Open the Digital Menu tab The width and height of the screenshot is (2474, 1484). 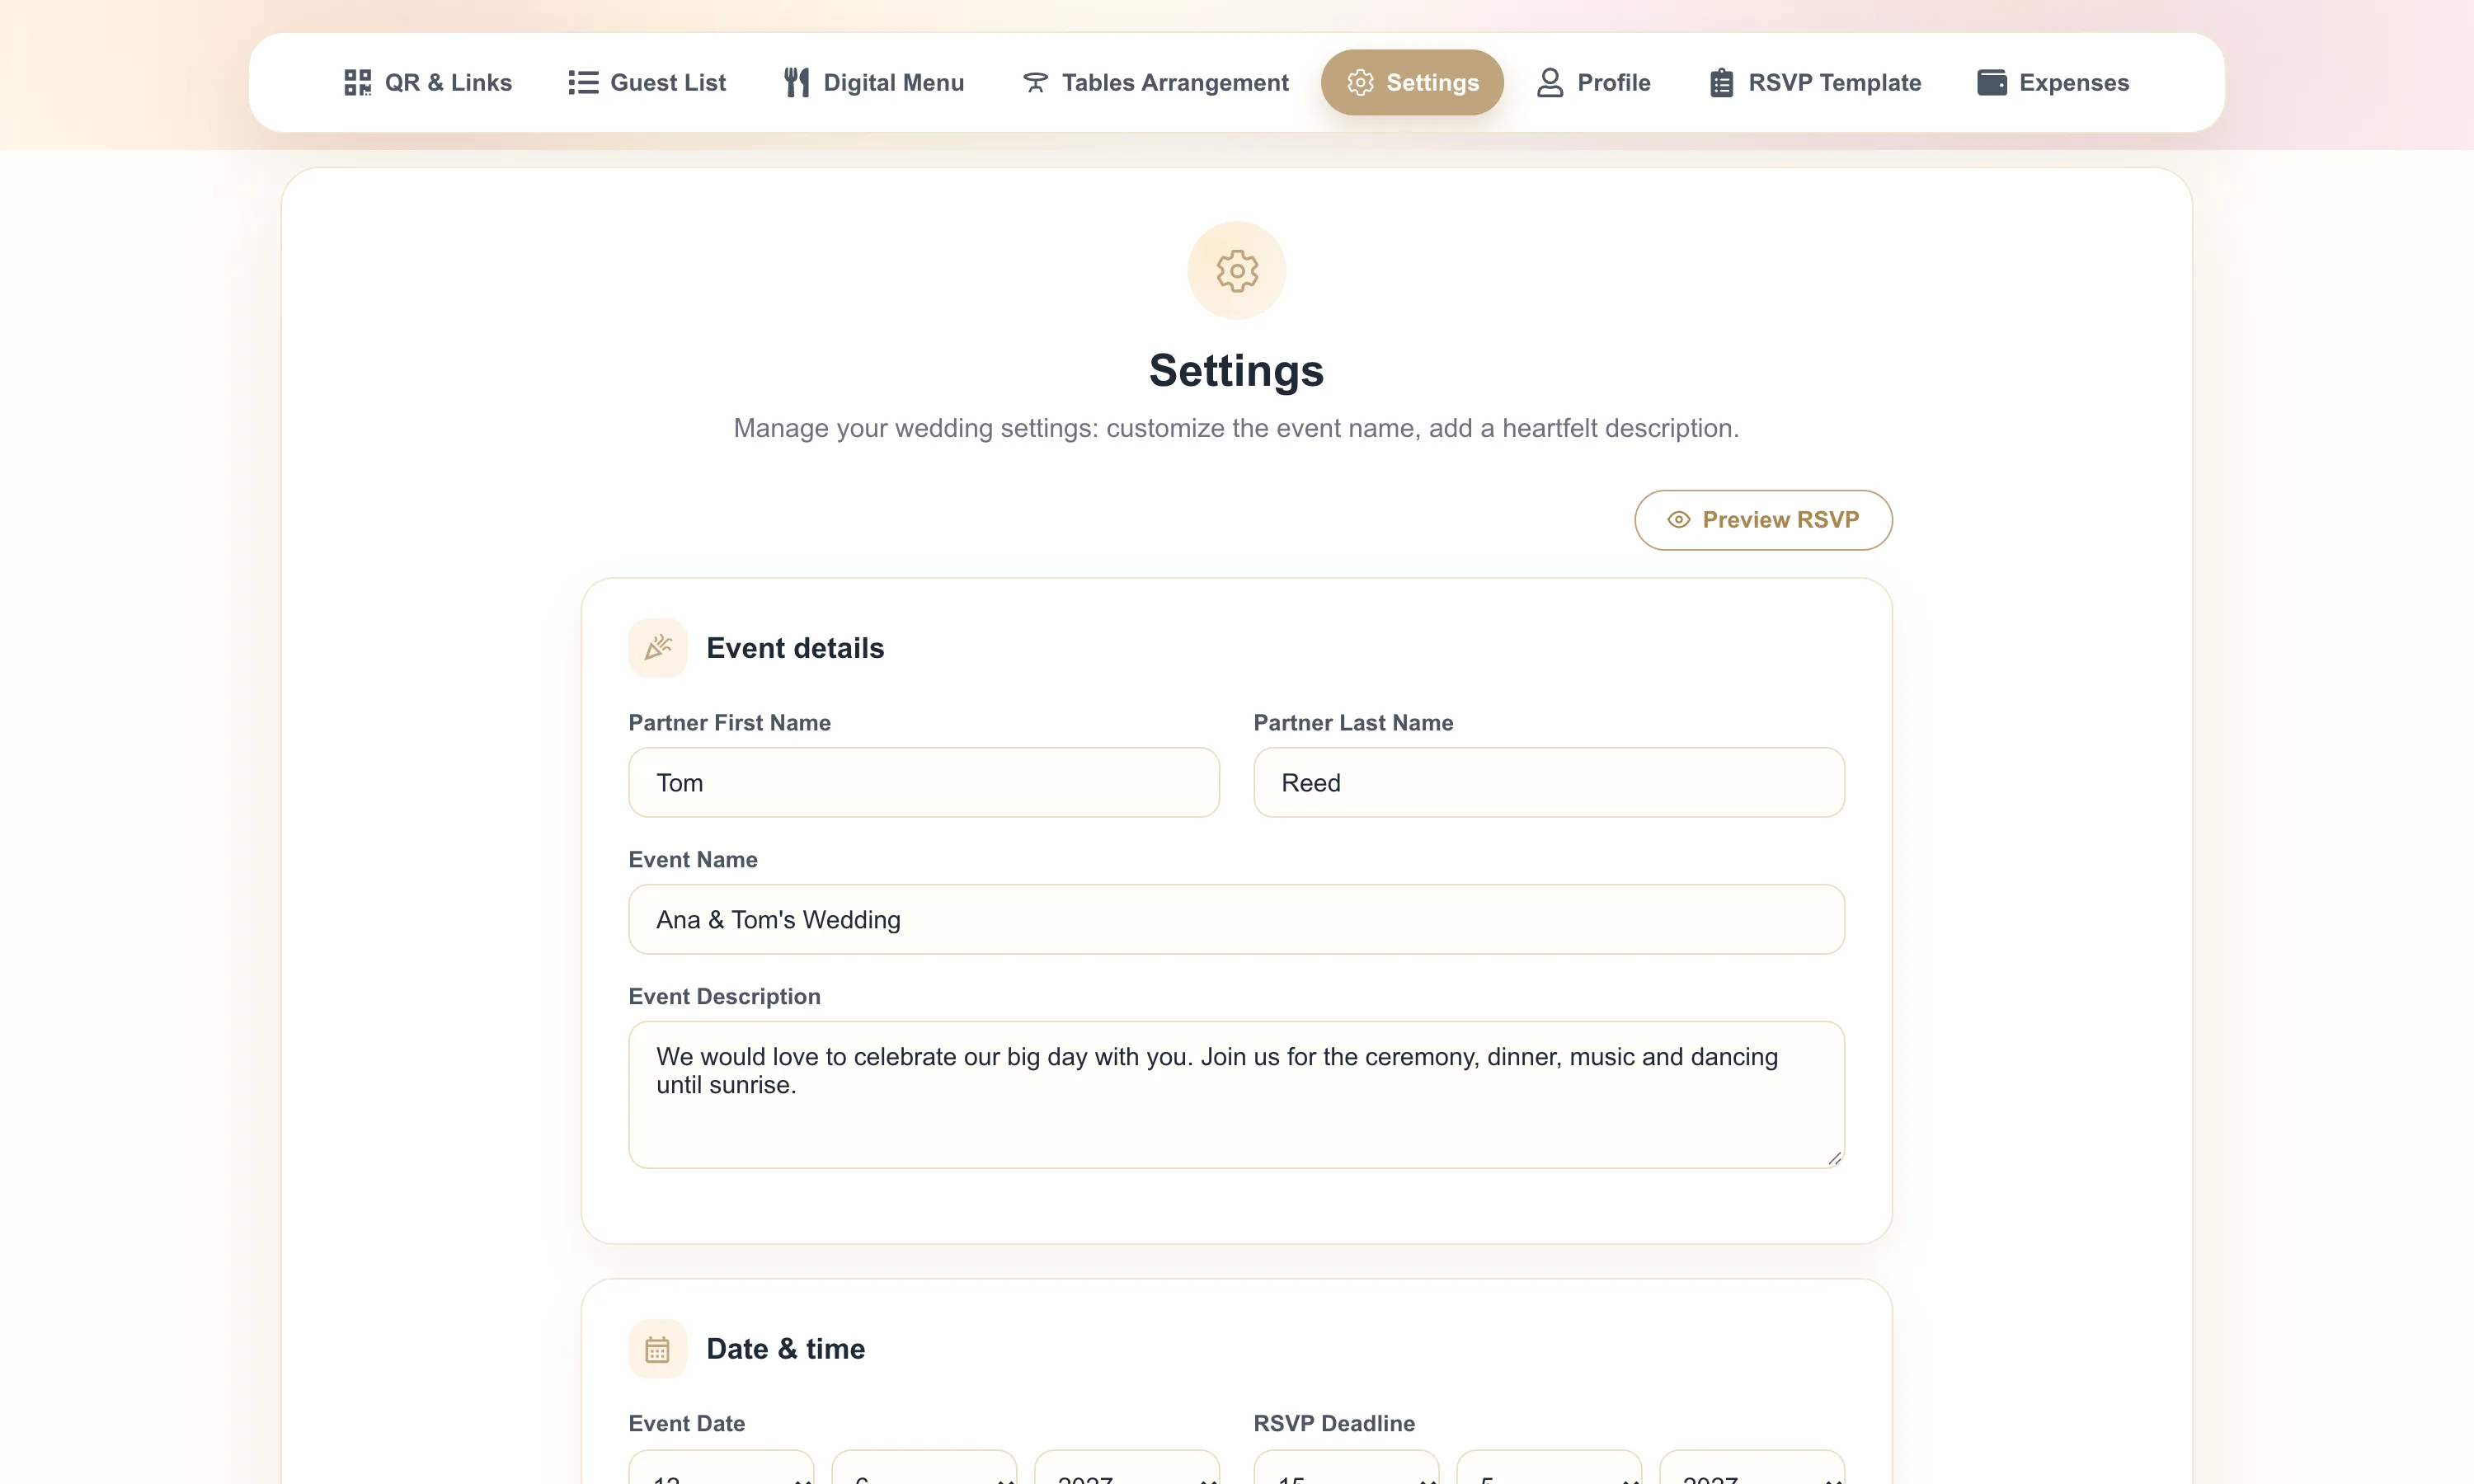[x=873, y=82]
